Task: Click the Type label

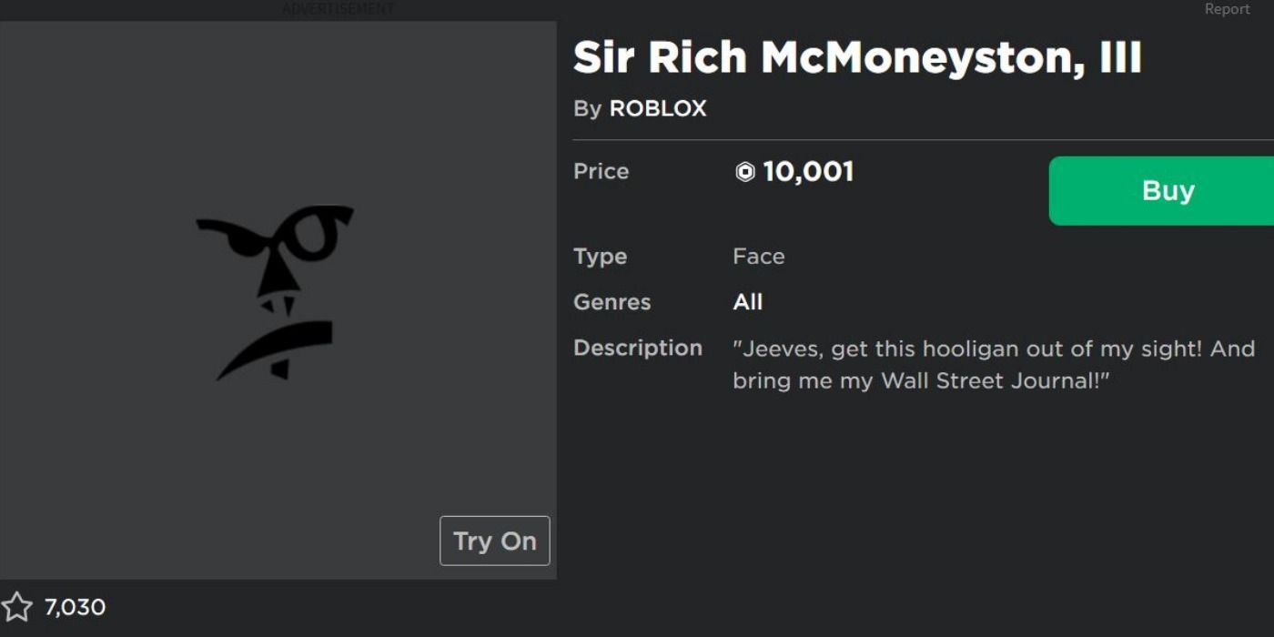Action: tap(601, 257)
